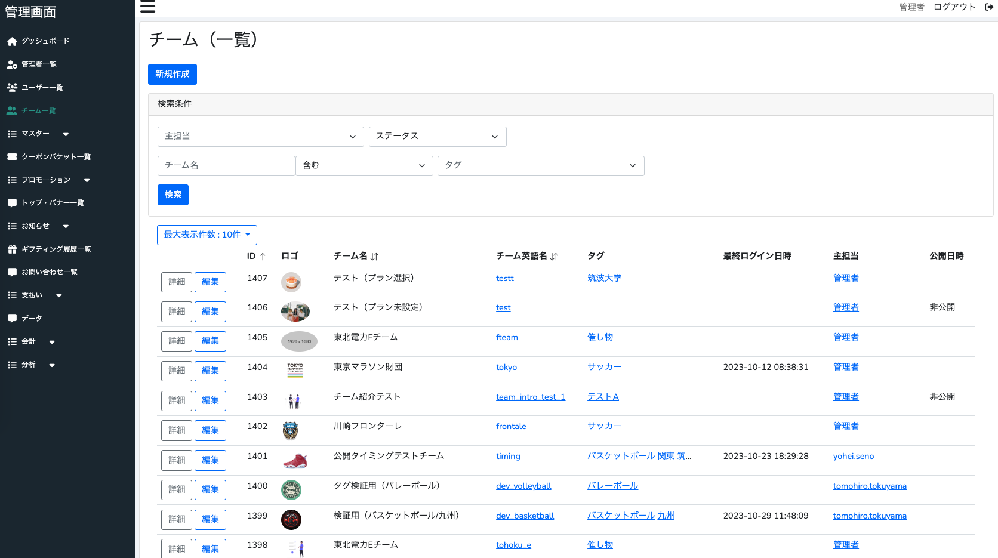Open the frontale team link

510,427
